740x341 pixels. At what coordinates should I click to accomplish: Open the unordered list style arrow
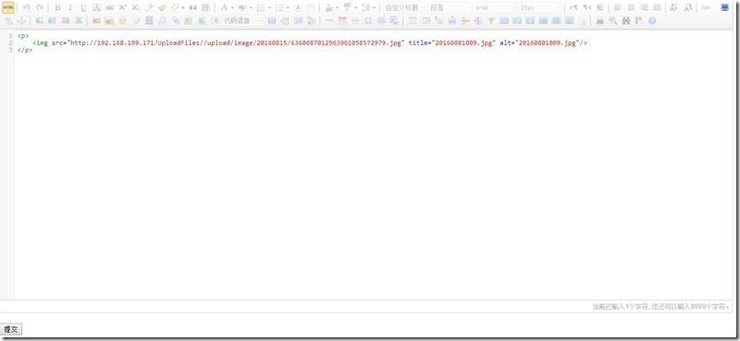(x=288, y=7)
